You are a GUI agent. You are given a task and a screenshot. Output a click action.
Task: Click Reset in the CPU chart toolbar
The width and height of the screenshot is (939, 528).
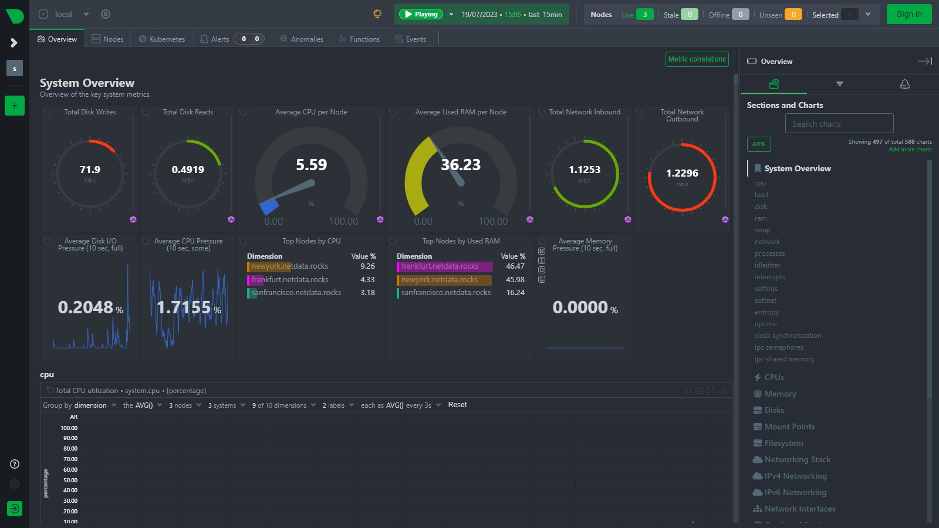click(x=457, y=405)
